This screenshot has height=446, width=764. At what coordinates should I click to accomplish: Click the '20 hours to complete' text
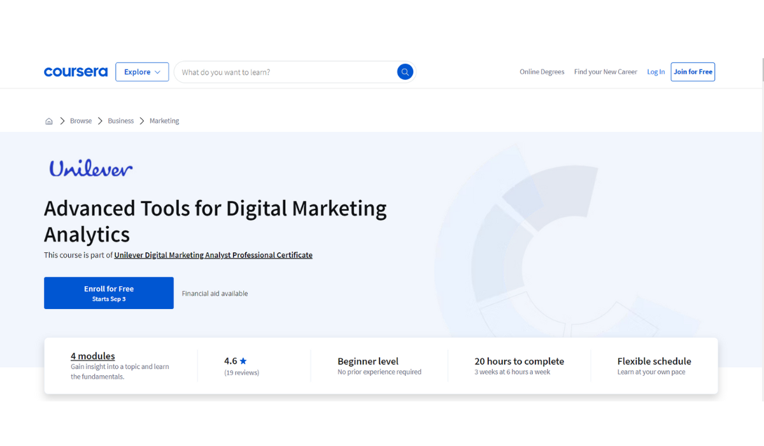pyautogui.click(x=520, y=361)
